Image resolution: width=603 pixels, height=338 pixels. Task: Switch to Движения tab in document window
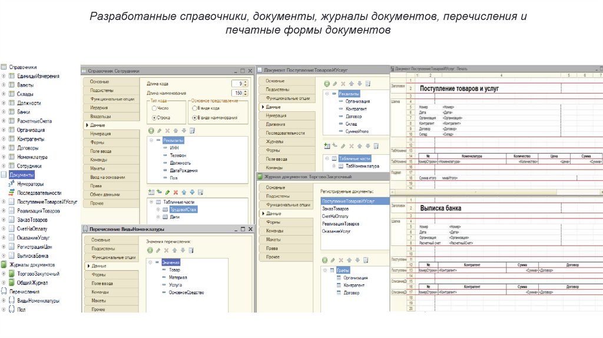pos(276,124)
